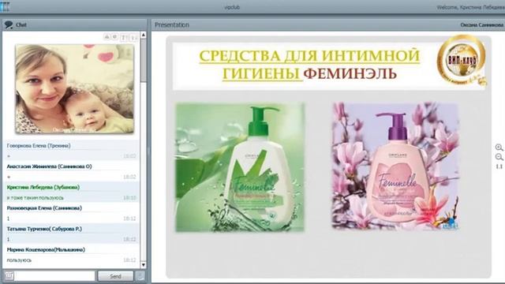Click the pink Feminelle bottle image
Image resolution: width=505 pixels, height=284 pixels.
point(395,166)
